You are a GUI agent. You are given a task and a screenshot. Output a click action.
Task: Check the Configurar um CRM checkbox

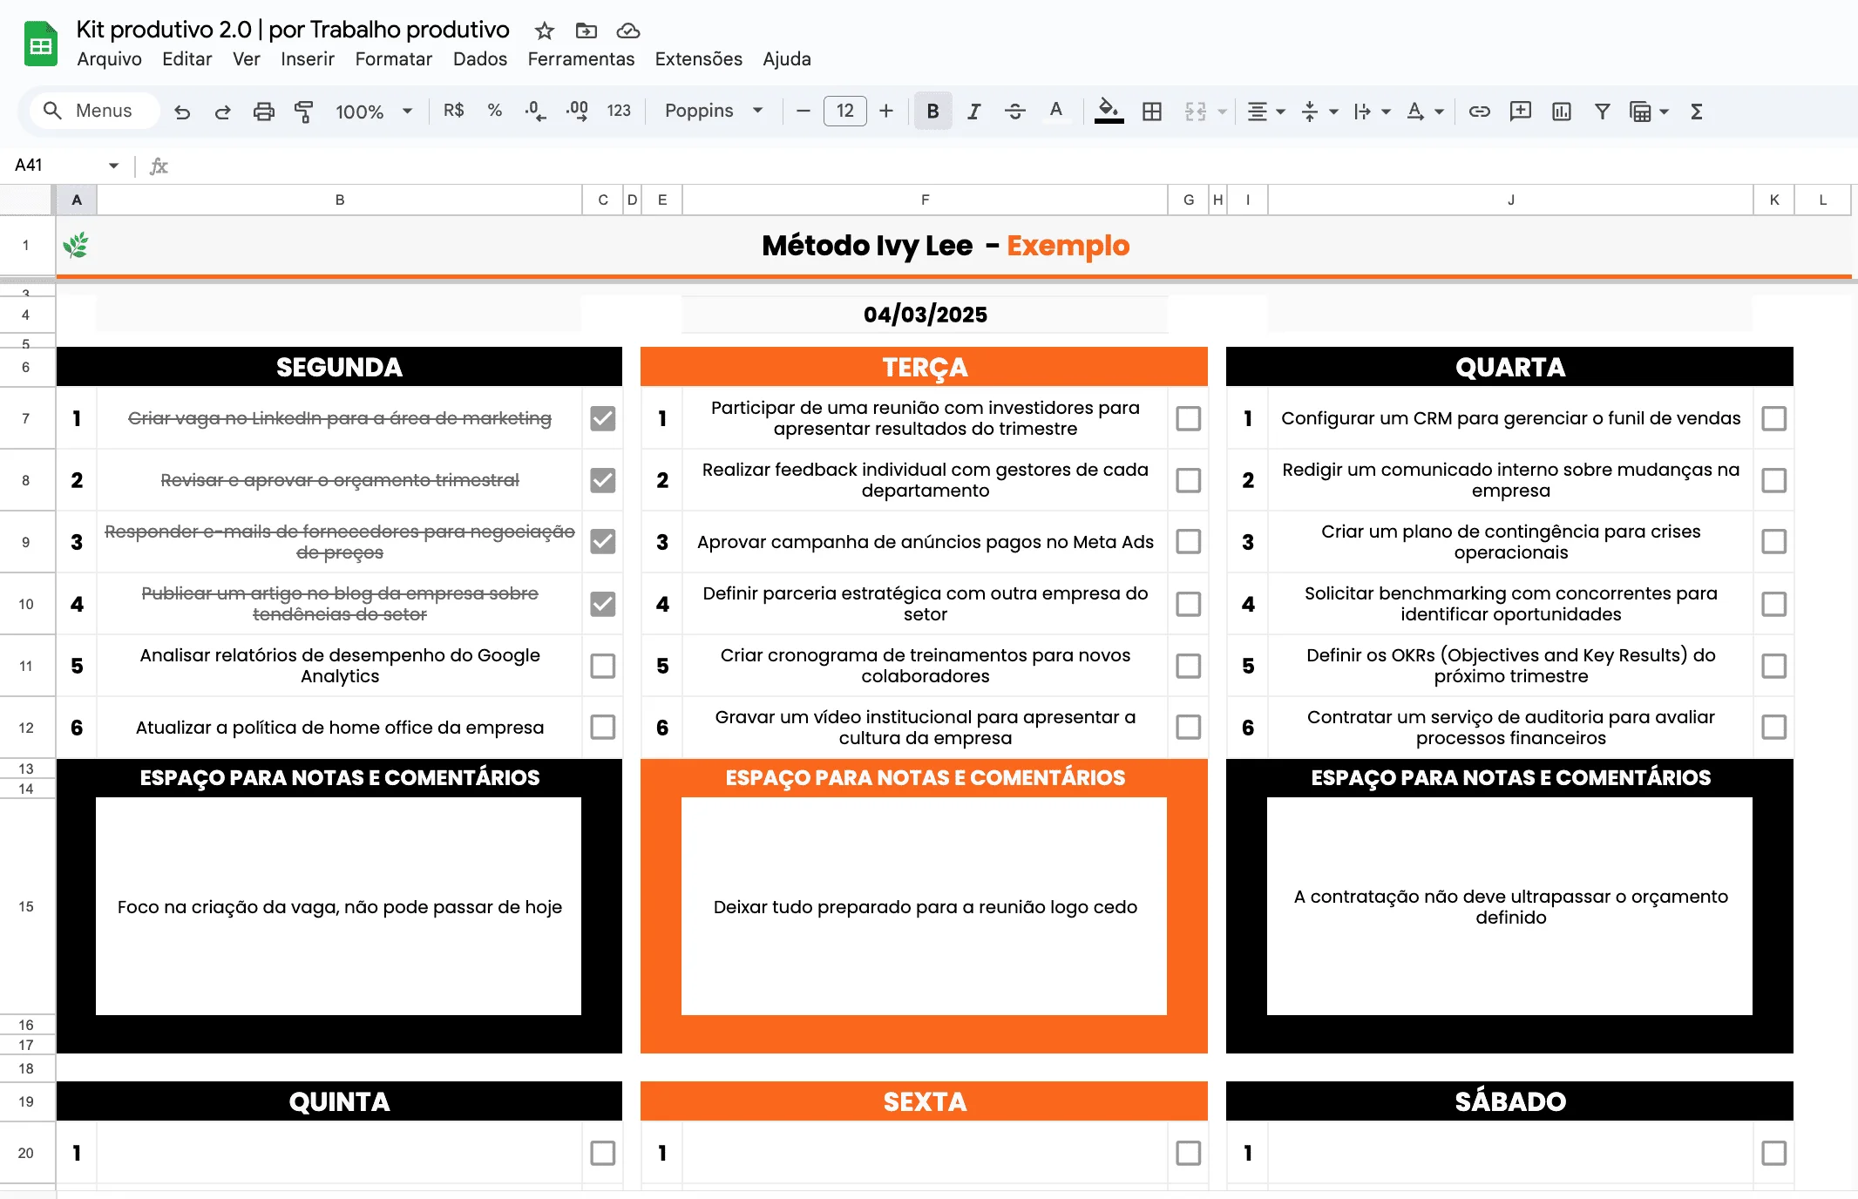click(1774, 418)
